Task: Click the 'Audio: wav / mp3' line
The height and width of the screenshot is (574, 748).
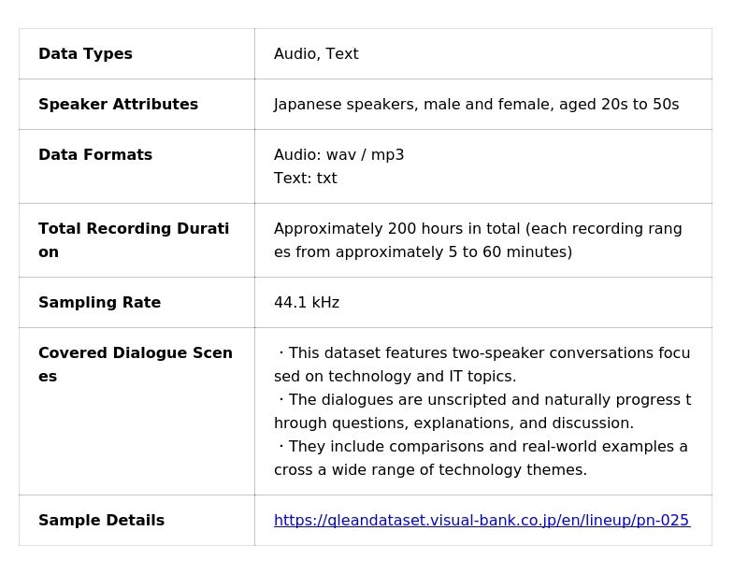Action: (x=338, y=155)
